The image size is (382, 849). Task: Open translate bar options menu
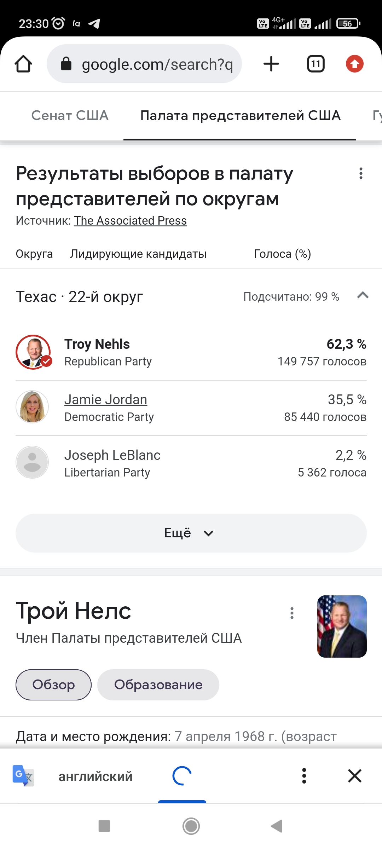(x=304, y=776)
